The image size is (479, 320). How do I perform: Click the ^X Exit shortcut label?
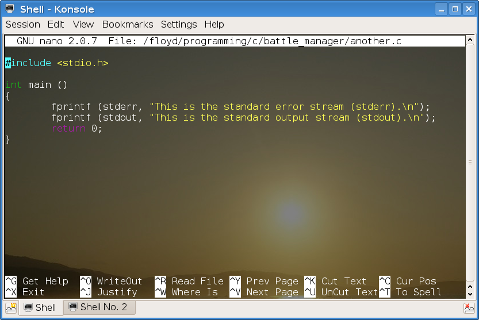[25, 292]
